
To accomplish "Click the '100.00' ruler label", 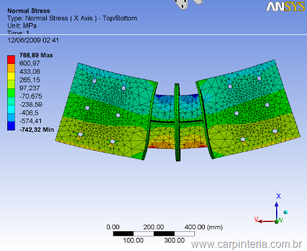I will click(x=133, y=240).
